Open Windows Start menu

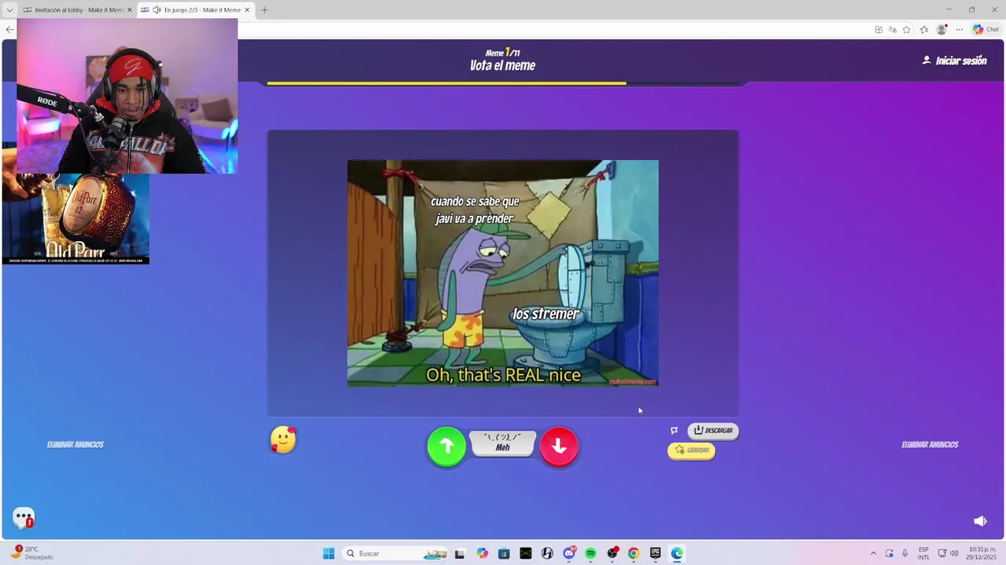pyautogui.click(x=329, y=553)
